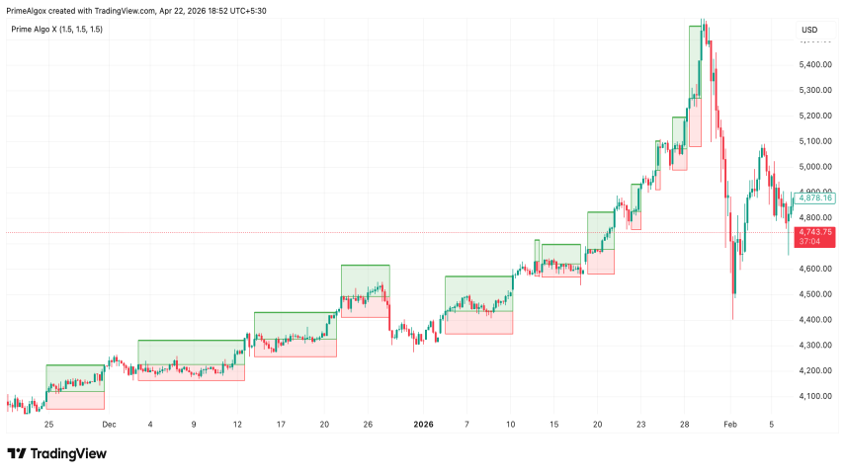Screen dimensions: 845x474
Task: Click the 4,500.00 price axis label
Action: (813, 294)
